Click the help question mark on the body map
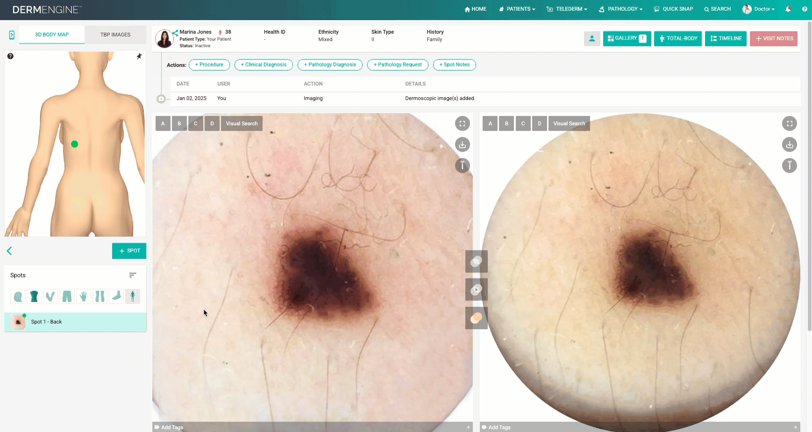812x432 pixels. pyautogui.click(x=10, y=56)
